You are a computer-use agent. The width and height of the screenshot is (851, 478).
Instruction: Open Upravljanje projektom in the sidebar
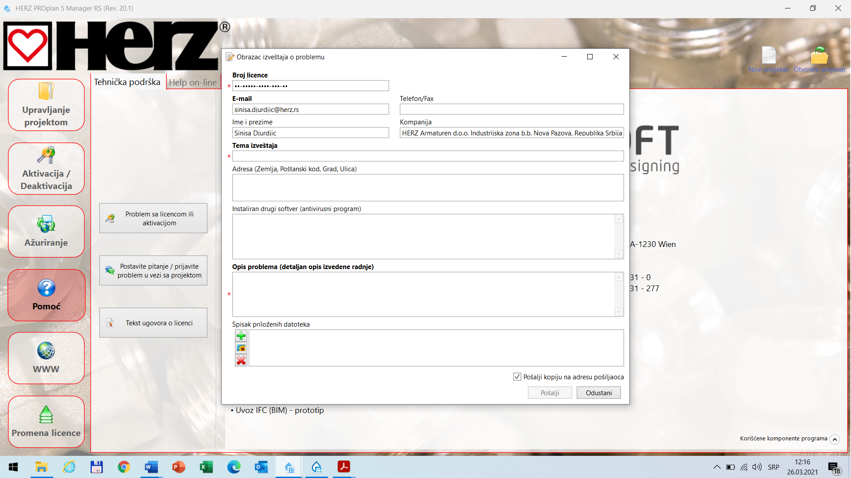46,105
